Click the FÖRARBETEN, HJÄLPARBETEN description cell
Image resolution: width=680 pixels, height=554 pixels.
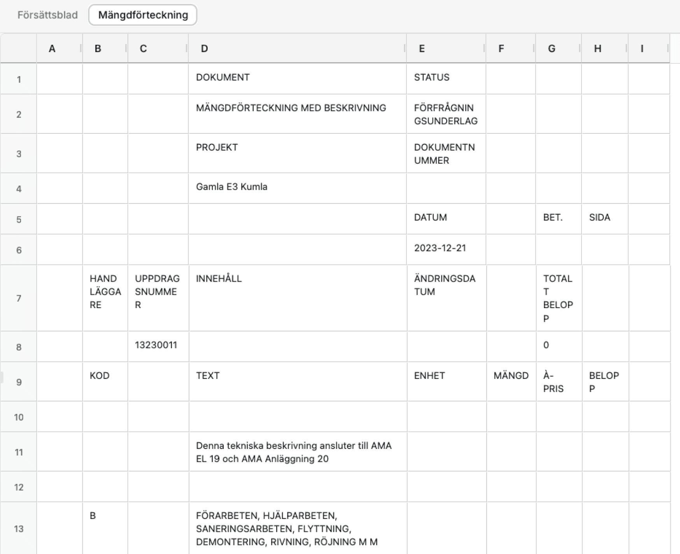298,528
